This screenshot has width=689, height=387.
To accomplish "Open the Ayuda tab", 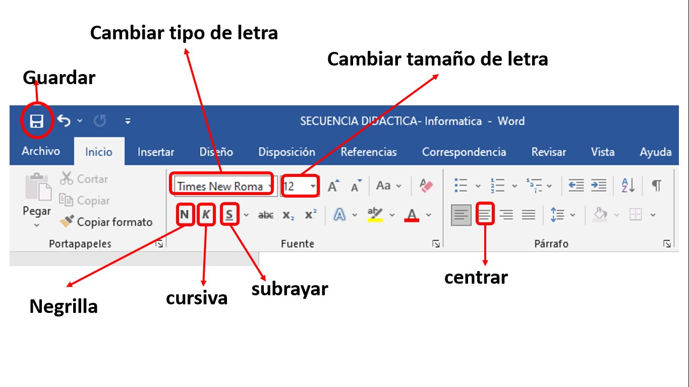I will (656, 152).
